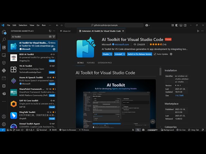Toggle the bottom panel visibility

tap(181, 25)
